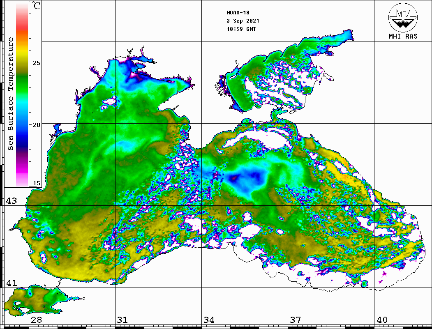The height and width of the screenshot is (329, 432).
Task: Click the longitude label 31
Action: click(122, 320)
